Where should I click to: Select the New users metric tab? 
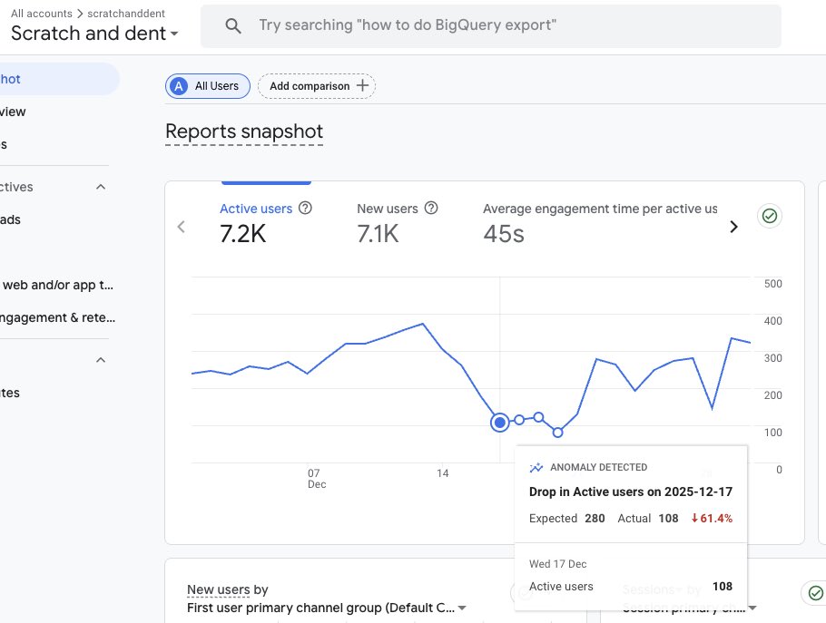pyautogui.click(x=398, y=223)
